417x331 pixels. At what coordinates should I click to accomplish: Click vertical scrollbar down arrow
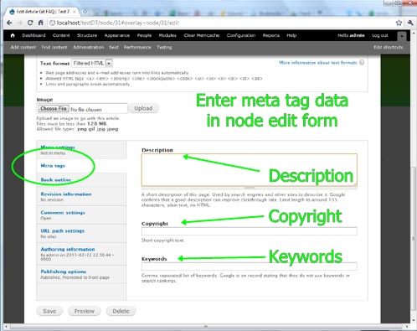[414, 320]
